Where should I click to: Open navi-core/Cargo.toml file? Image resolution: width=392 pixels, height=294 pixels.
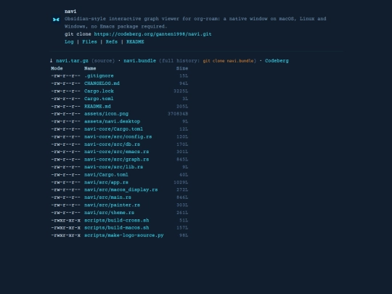tap(113, 129)
